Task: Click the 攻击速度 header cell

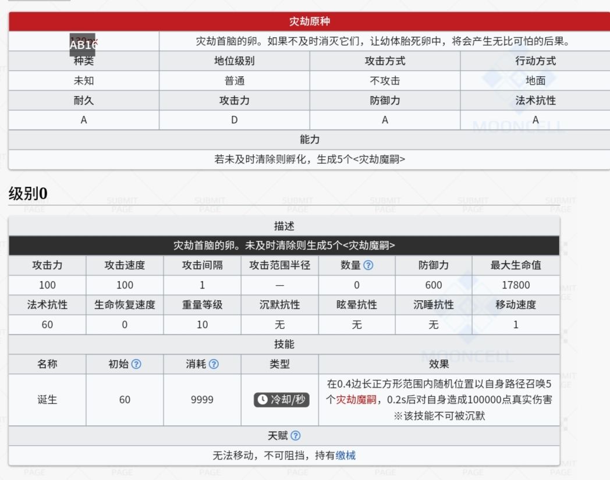Action: click(125, 265)
